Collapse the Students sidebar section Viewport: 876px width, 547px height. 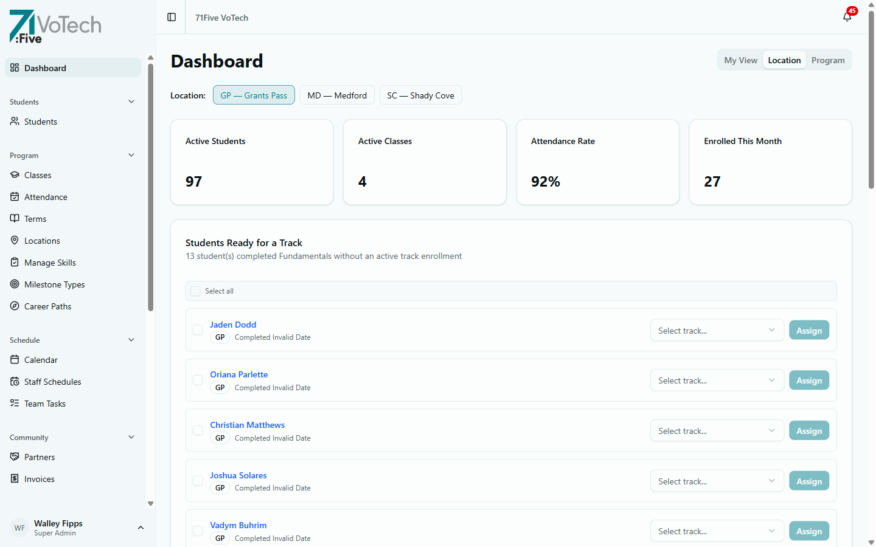click(131, 101)
